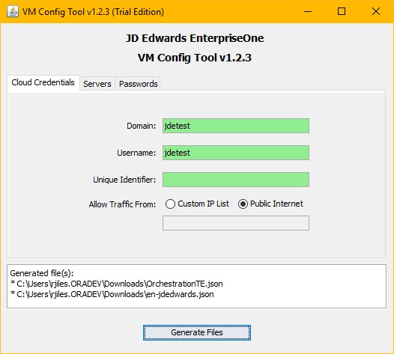Focus the Username text field
The height and width of the screenshot is (354, 394).
(x=236, y=153)
